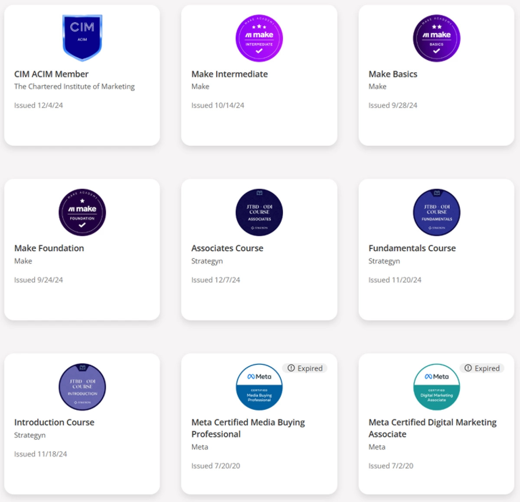Select the Make Basics title

tap(393, 74)
